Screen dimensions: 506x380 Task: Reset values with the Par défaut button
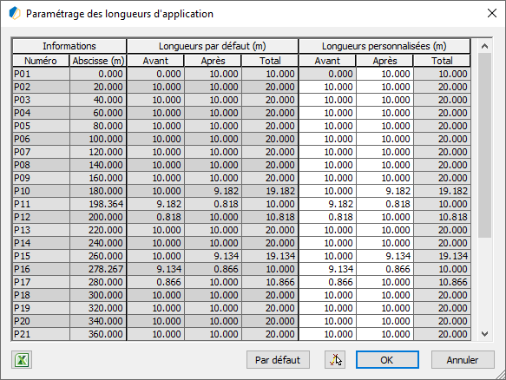[278, 360]
